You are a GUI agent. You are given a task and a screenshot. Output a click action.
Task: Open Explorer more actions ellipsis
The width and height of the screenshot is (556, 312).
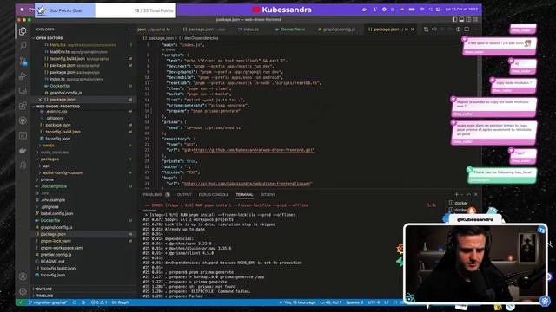point(129,29)
